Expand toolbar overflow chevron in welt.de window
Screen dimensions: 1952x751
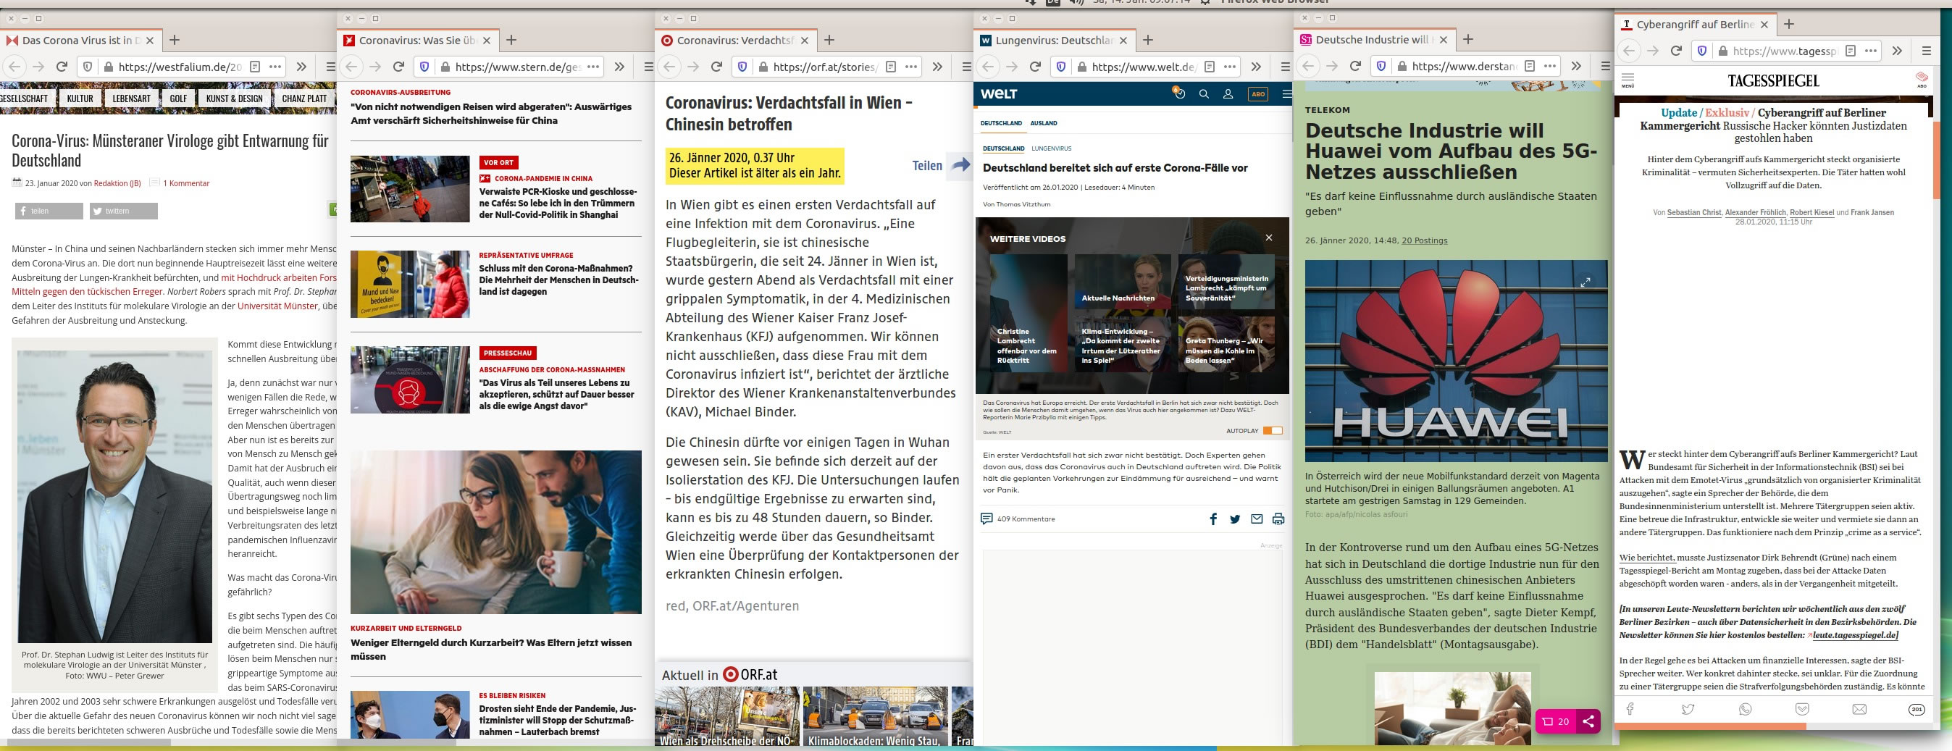point(1256,67)
